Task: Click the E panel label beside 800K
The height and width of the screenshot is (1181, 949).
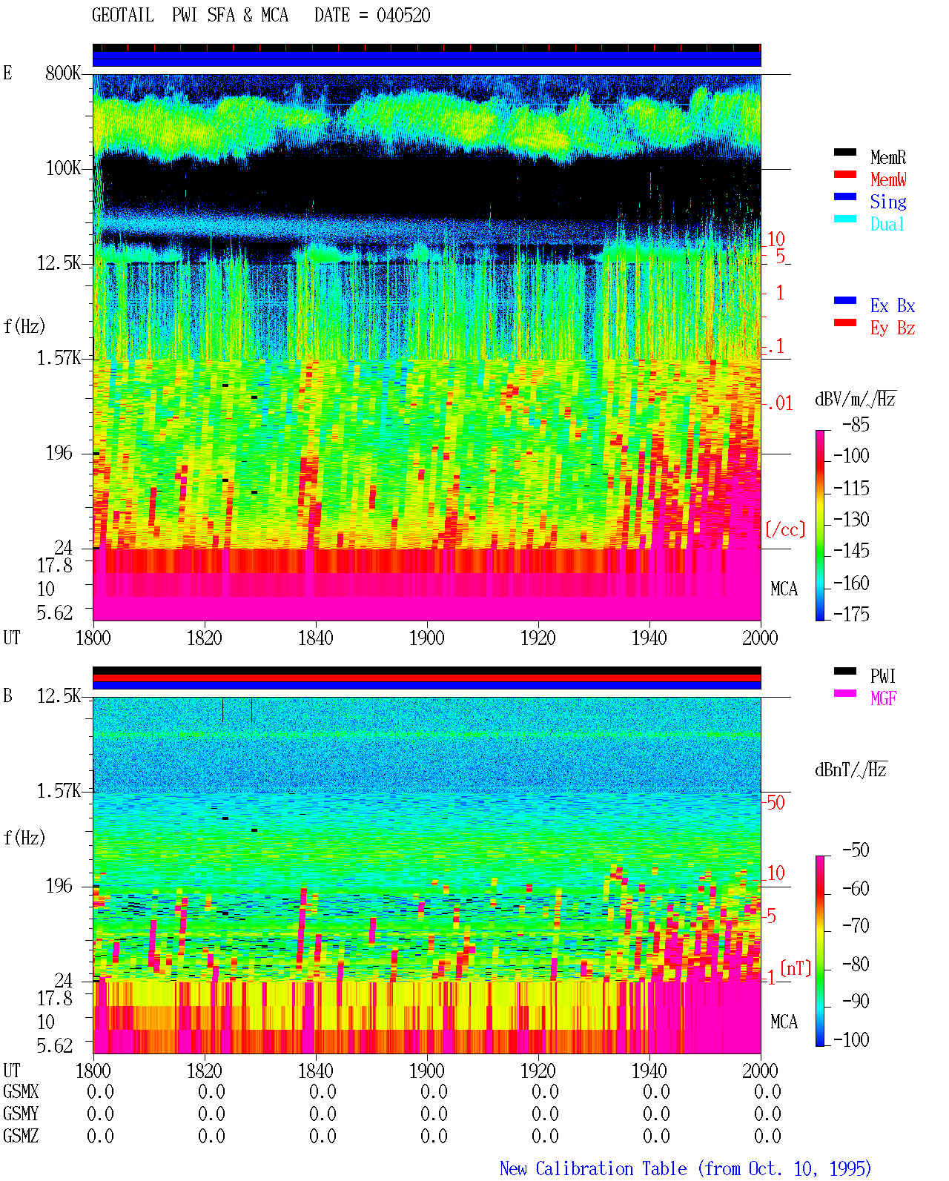Action: click(7, 73)
